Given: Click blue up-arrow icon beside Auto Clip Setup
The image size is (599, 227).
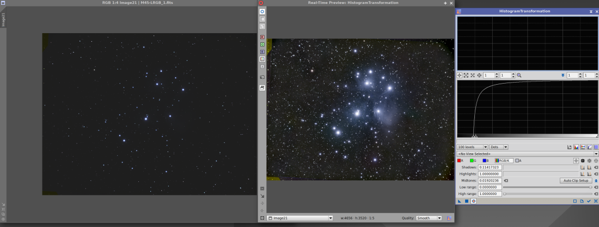Looking at the screenshot, I should point(596,180).
